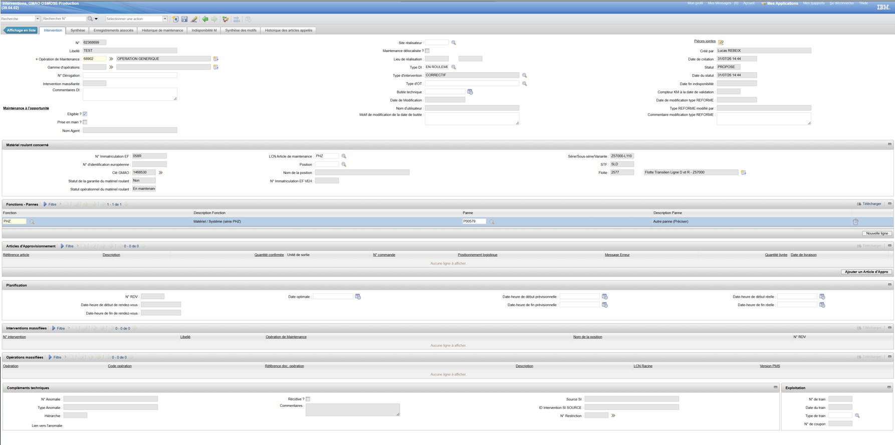Click into the Commentaires DI text area

coord(130,94)
